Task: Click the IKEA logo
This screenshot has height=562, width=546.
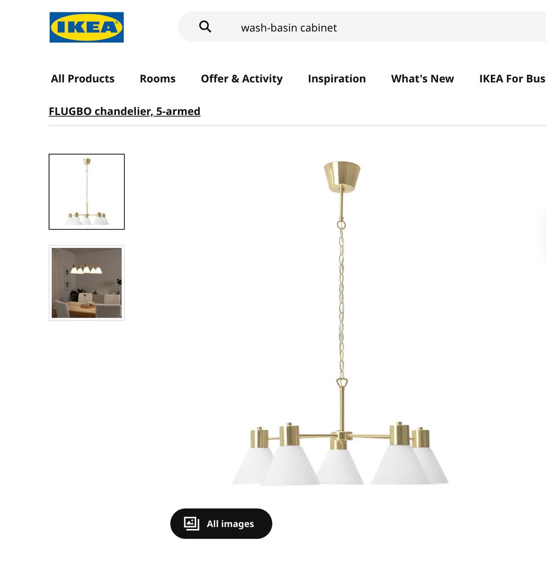Action: click(x=86, y=27)
